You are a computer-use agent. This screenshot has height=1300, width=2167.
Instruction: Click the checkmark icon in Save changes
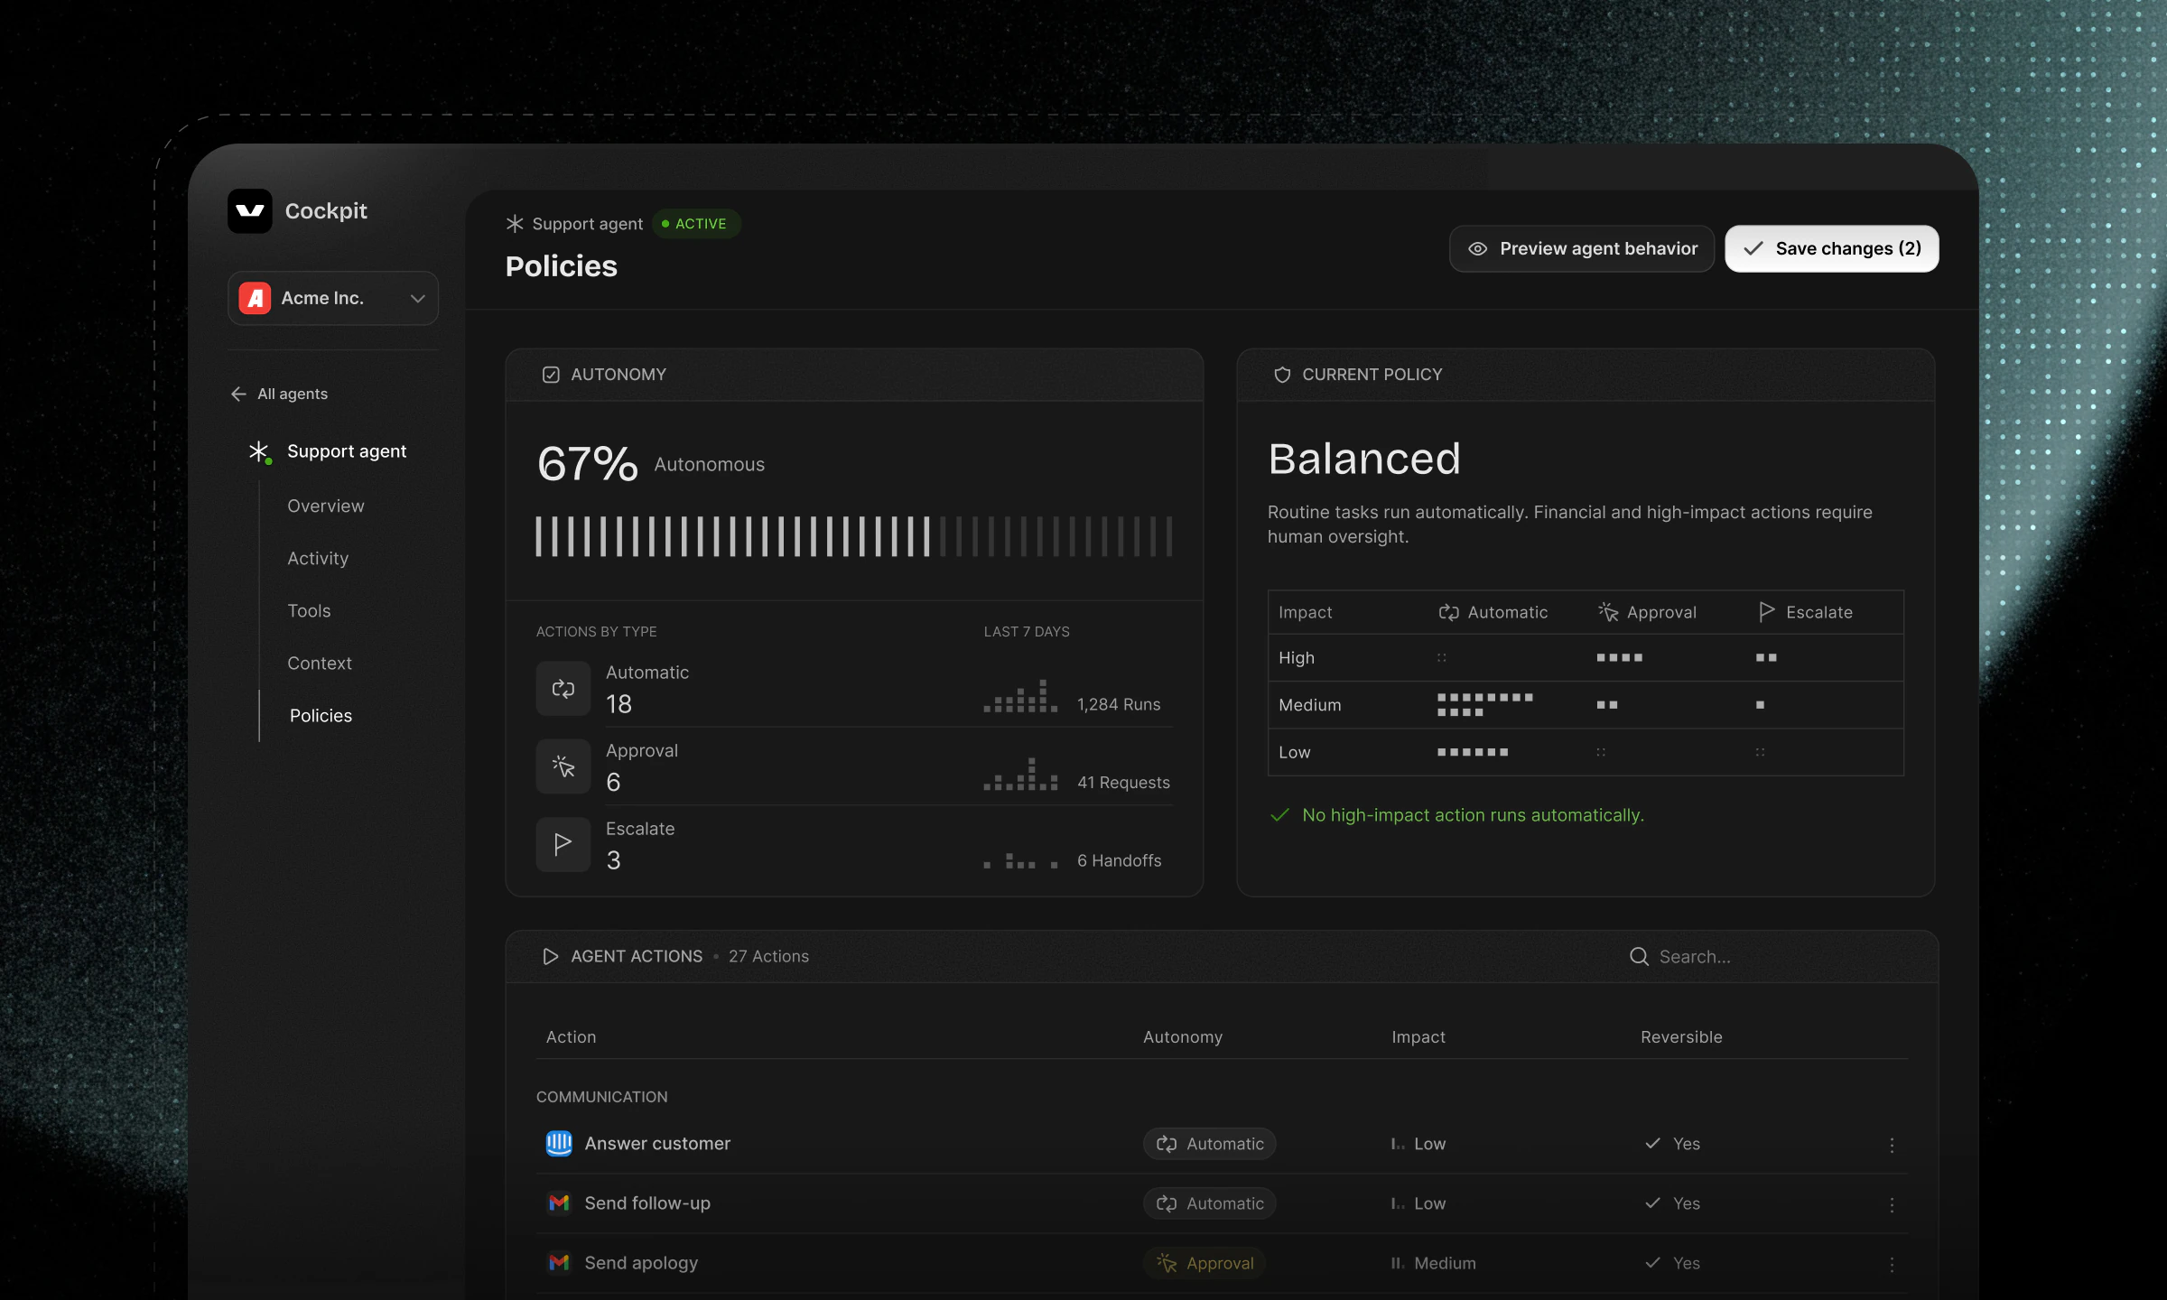1753,248
